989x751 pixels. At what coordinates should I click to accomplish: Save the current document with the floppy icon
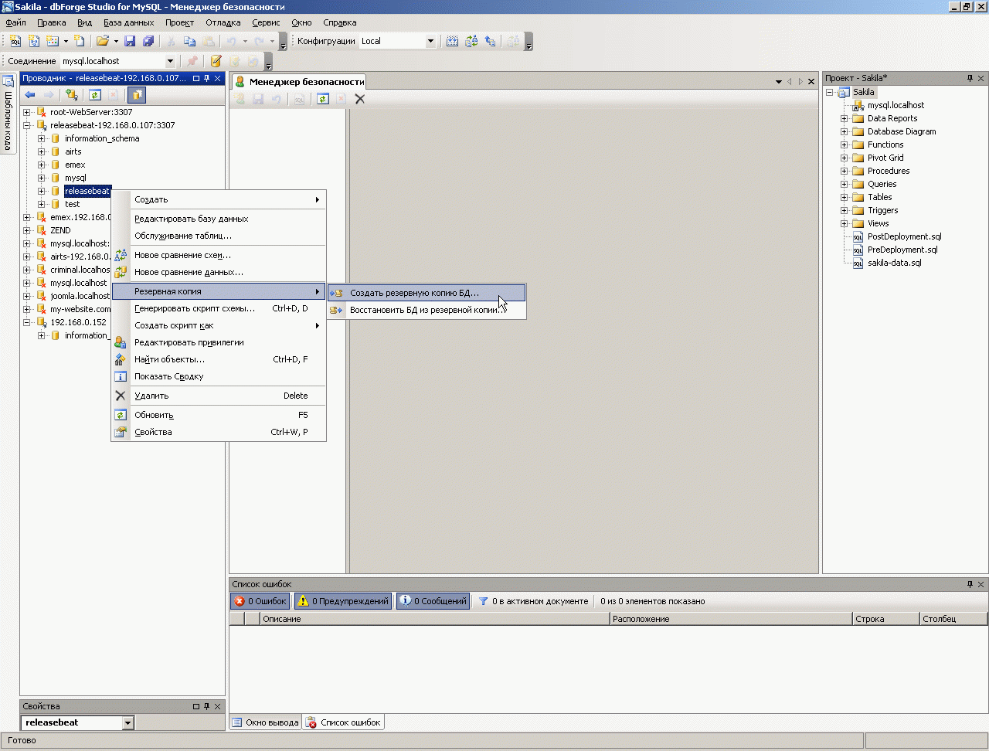pyautogui.click(x=130, y=41)
